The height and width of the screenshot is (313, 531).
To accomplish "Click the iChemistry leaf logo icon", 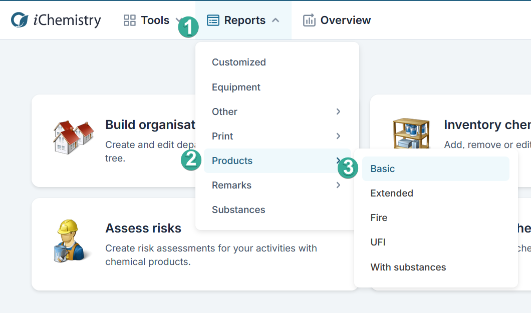I will coord(20,20).
